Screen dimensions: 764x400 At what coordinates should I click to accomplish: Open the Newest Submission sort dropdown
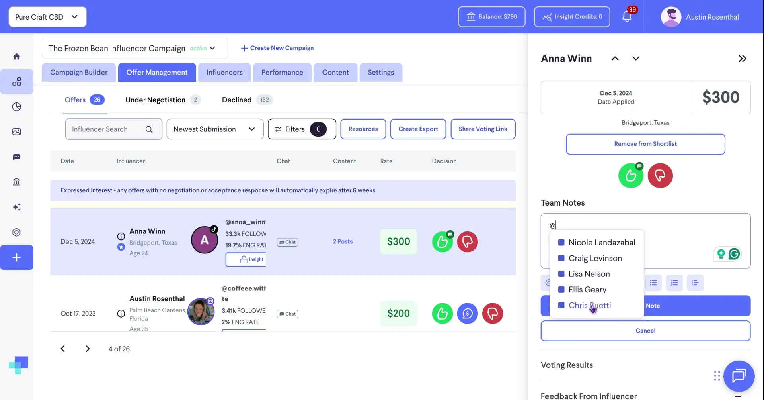click(215, 129)
